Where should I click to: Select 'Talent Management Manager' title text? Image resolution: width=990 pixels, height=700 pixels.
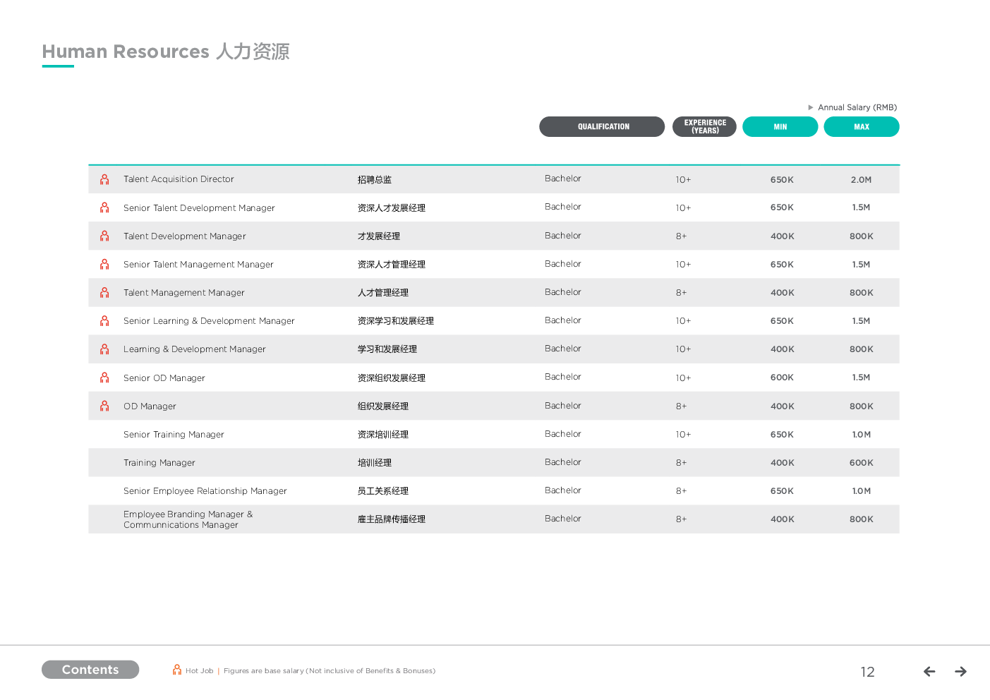[184, 293]
